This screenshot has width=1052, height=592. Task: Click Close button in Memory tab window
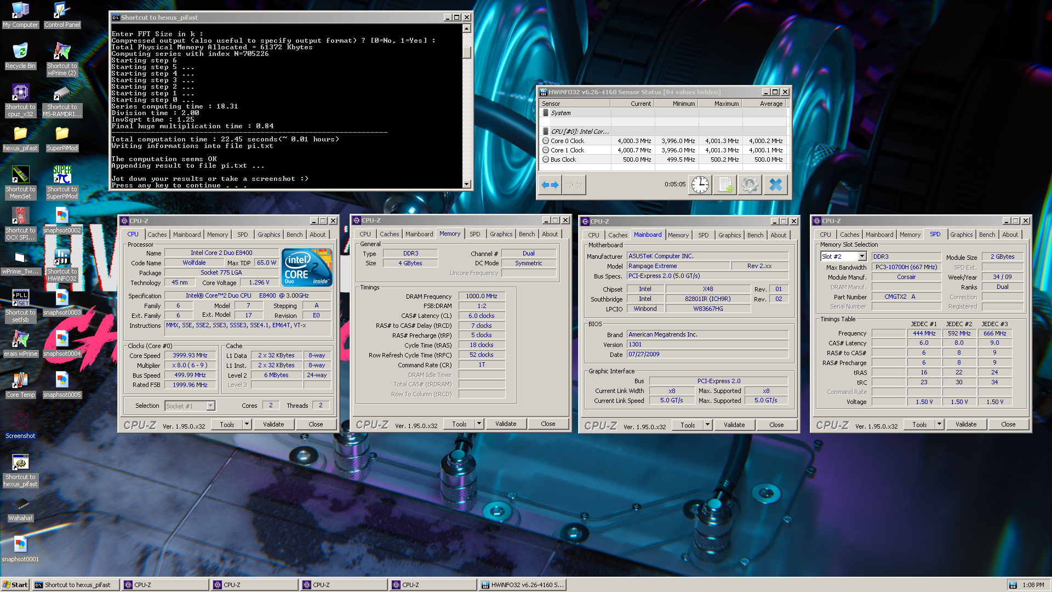(548, 424)
